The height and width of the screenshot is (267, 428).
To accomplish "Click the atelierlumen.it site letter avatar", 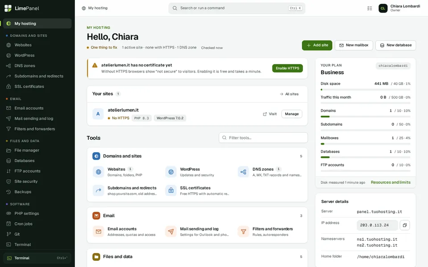I will [x=98, y=114].
